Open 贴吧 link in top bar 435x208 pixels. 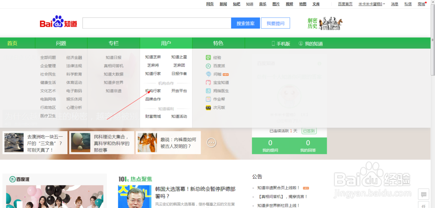237,4
